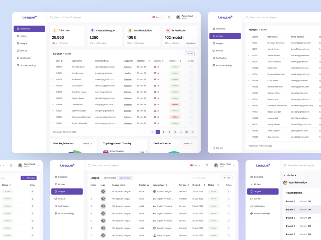Viewport: 321px width, 240px height.
Task: Go to previous page arrow in pagination
Action: [152, 132]
